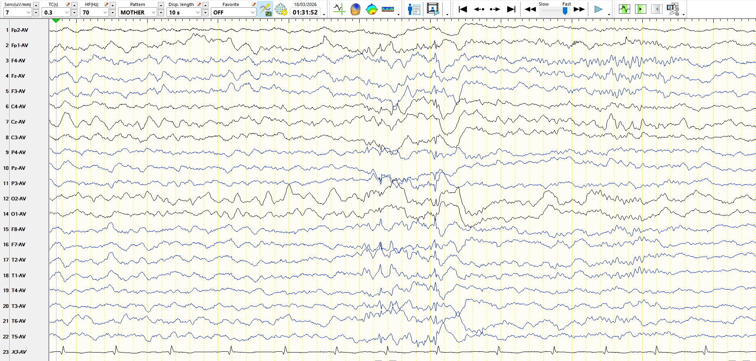Jump to the start of recording

point(463,9)
